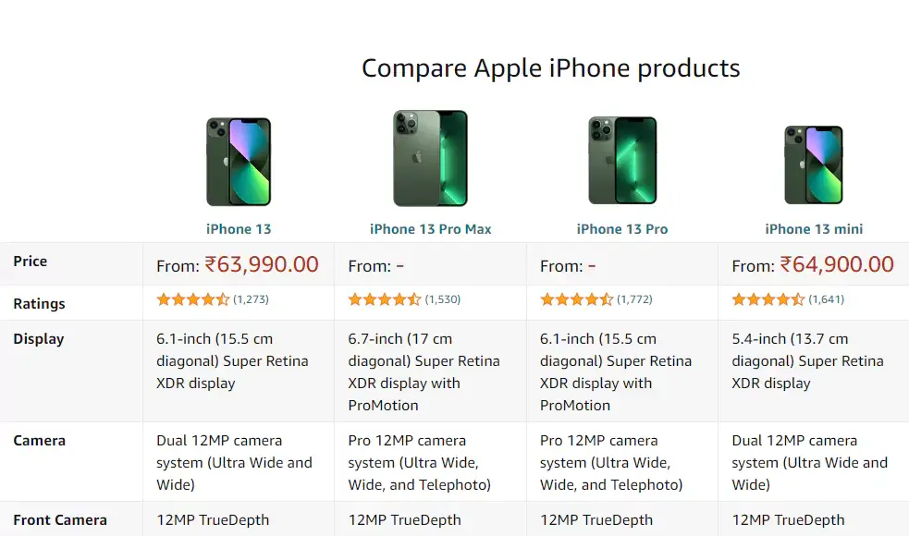This screenshot has width=909, height=536.
Task: Click the iPhone 13 product image
Action: (238, 160)
